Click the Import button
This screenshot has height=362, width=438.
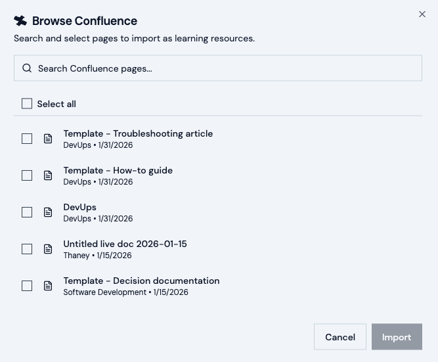(397, 337)
